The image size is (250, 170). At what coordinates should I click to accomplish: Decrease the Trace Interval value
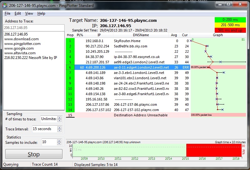tap(60, 130)
